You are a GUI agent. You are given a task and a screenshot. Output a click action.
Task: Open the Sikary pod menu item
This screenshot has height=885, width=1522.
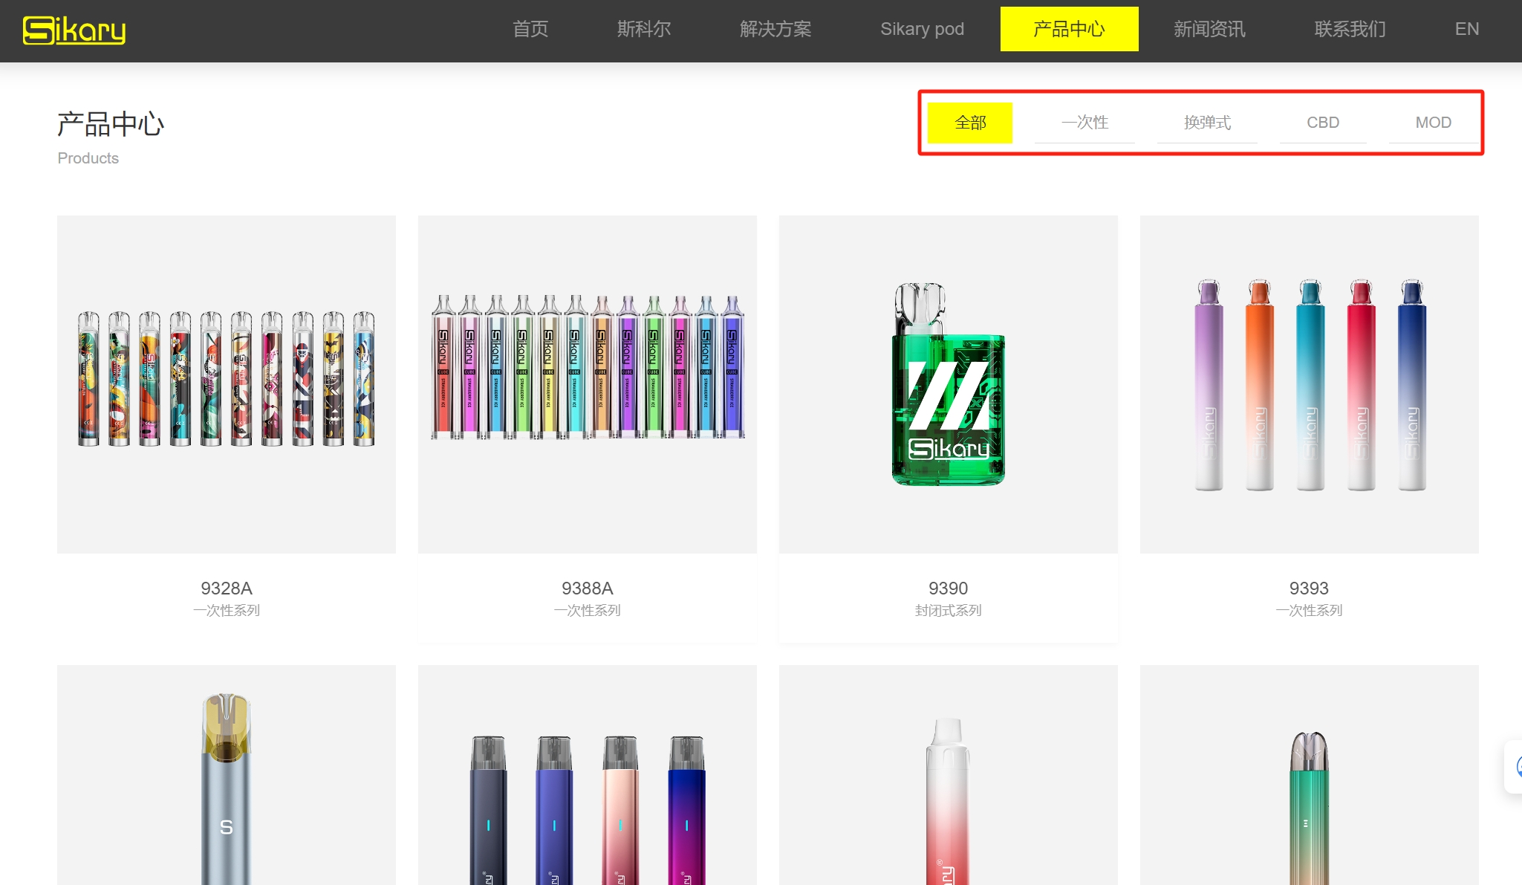point(922,29)
